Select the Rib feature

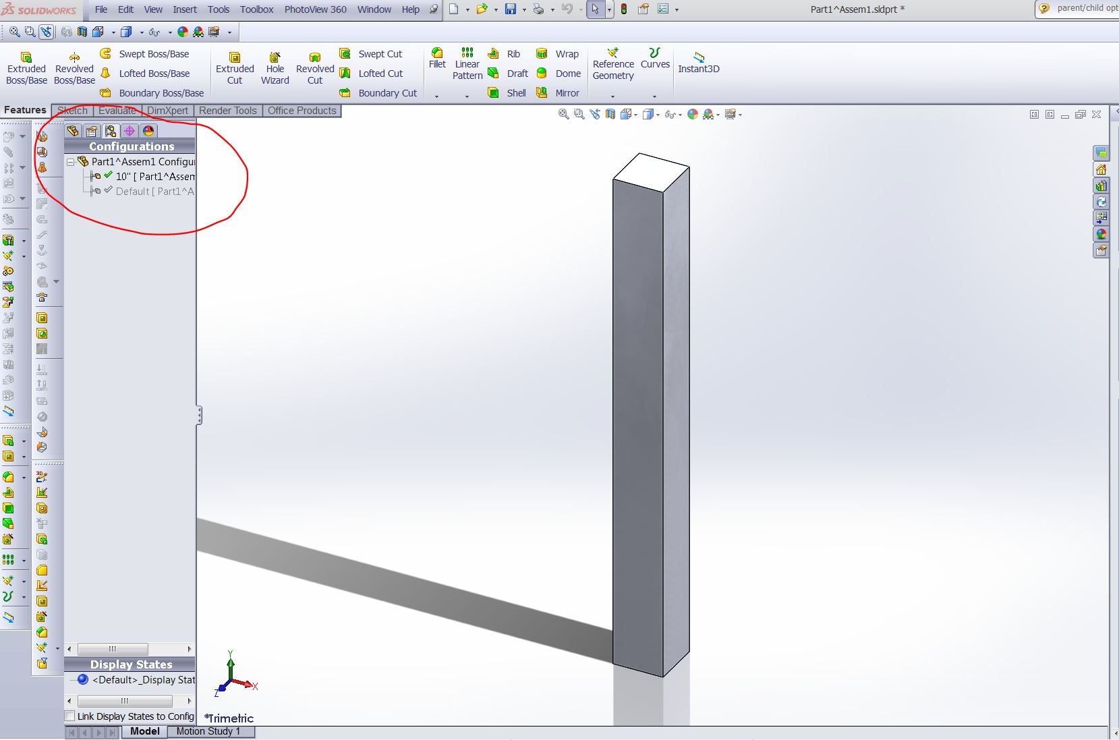click(504, 54)
